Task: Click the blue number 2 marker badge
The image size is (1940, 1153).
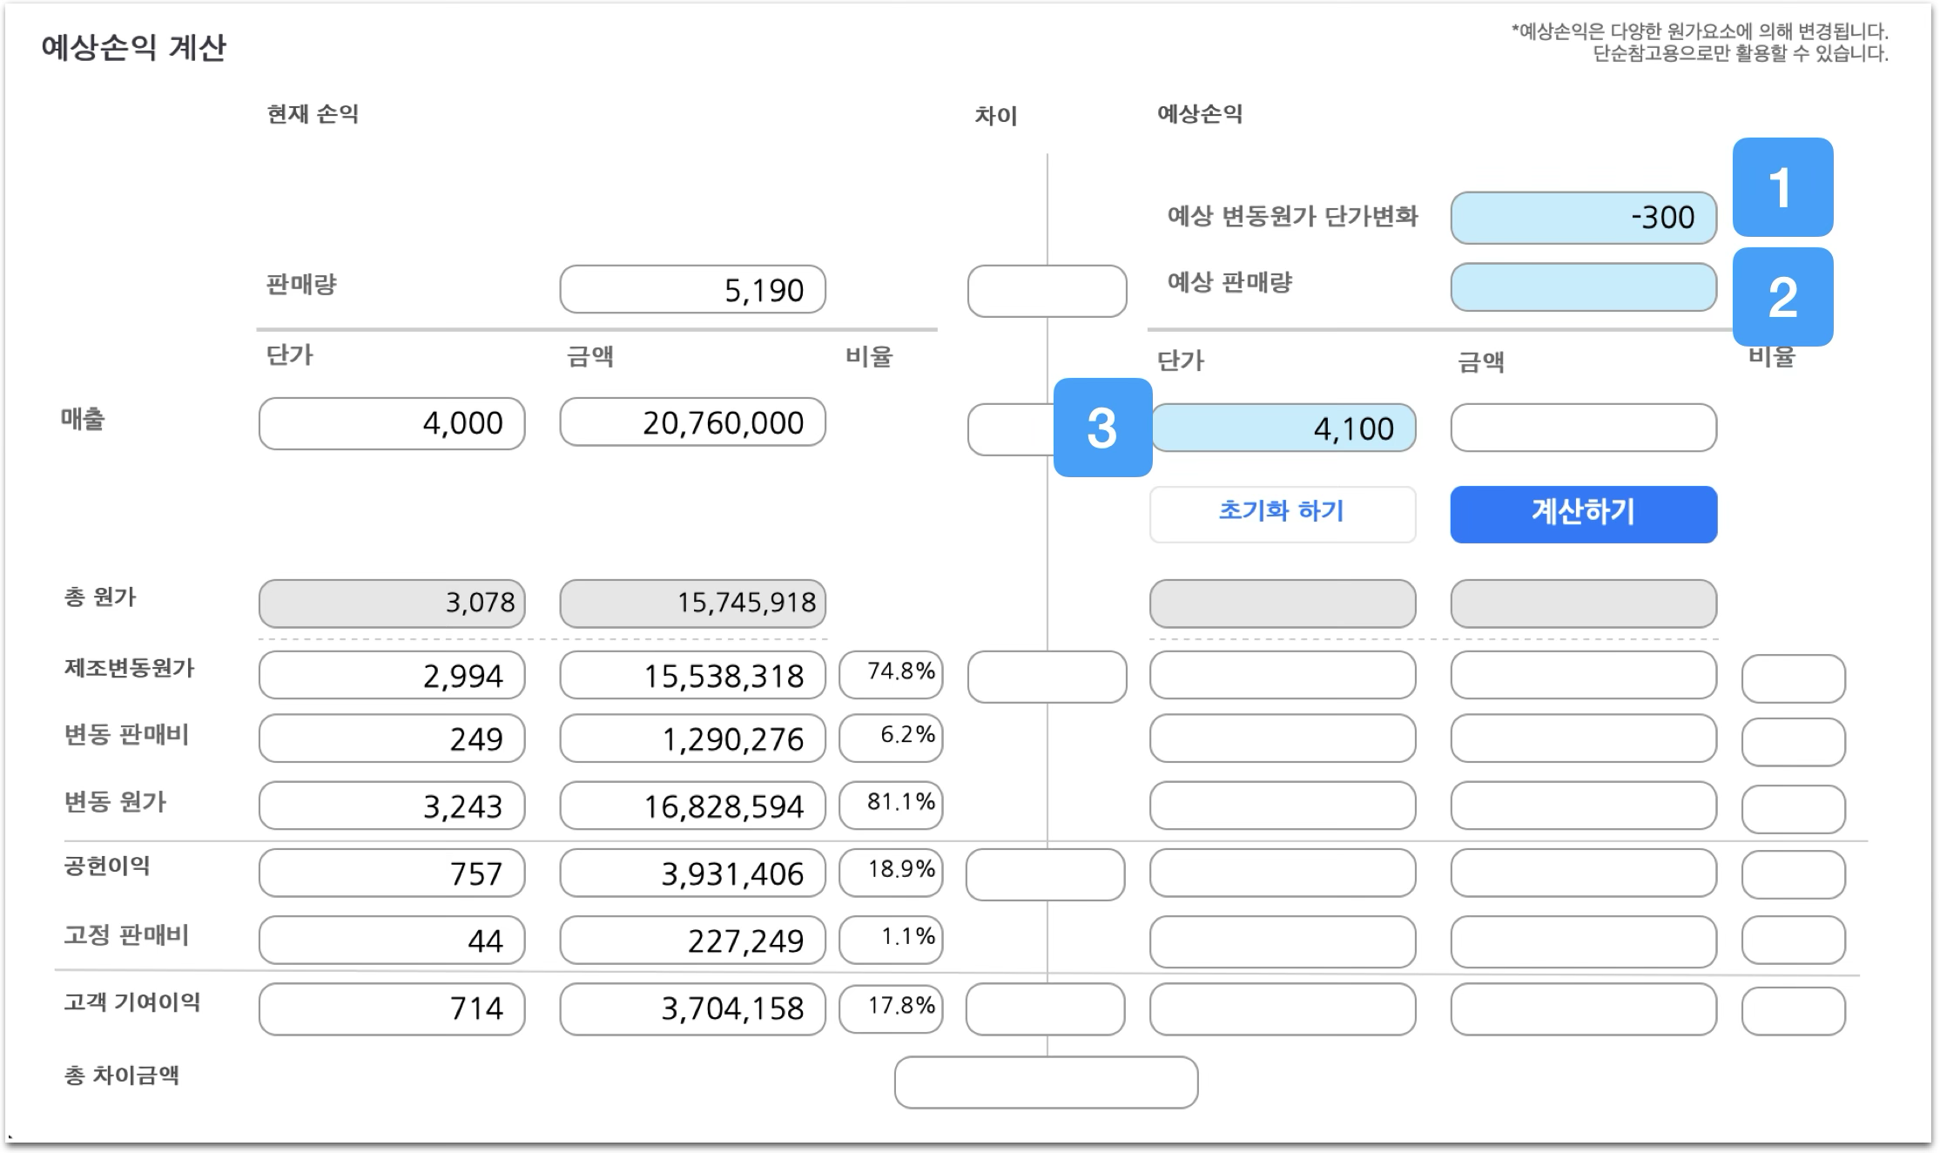Action: click(1782, 297)
